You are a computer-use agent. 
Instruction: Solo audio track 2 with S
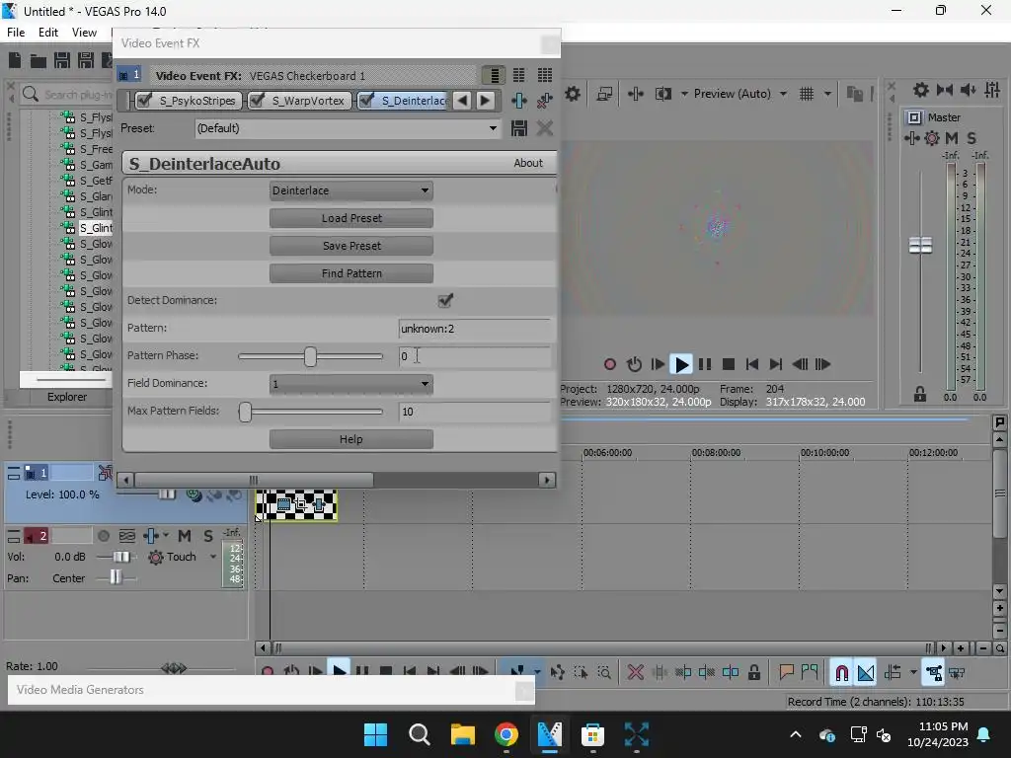point(207,536)
